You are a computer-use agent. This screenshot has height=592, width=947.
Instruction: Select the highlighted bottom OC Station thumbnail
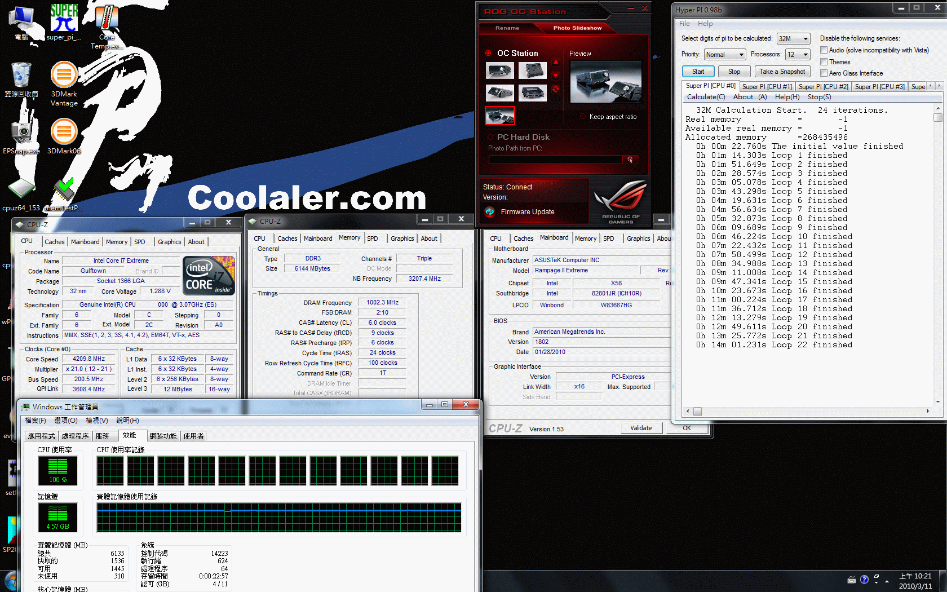[500, 116]
